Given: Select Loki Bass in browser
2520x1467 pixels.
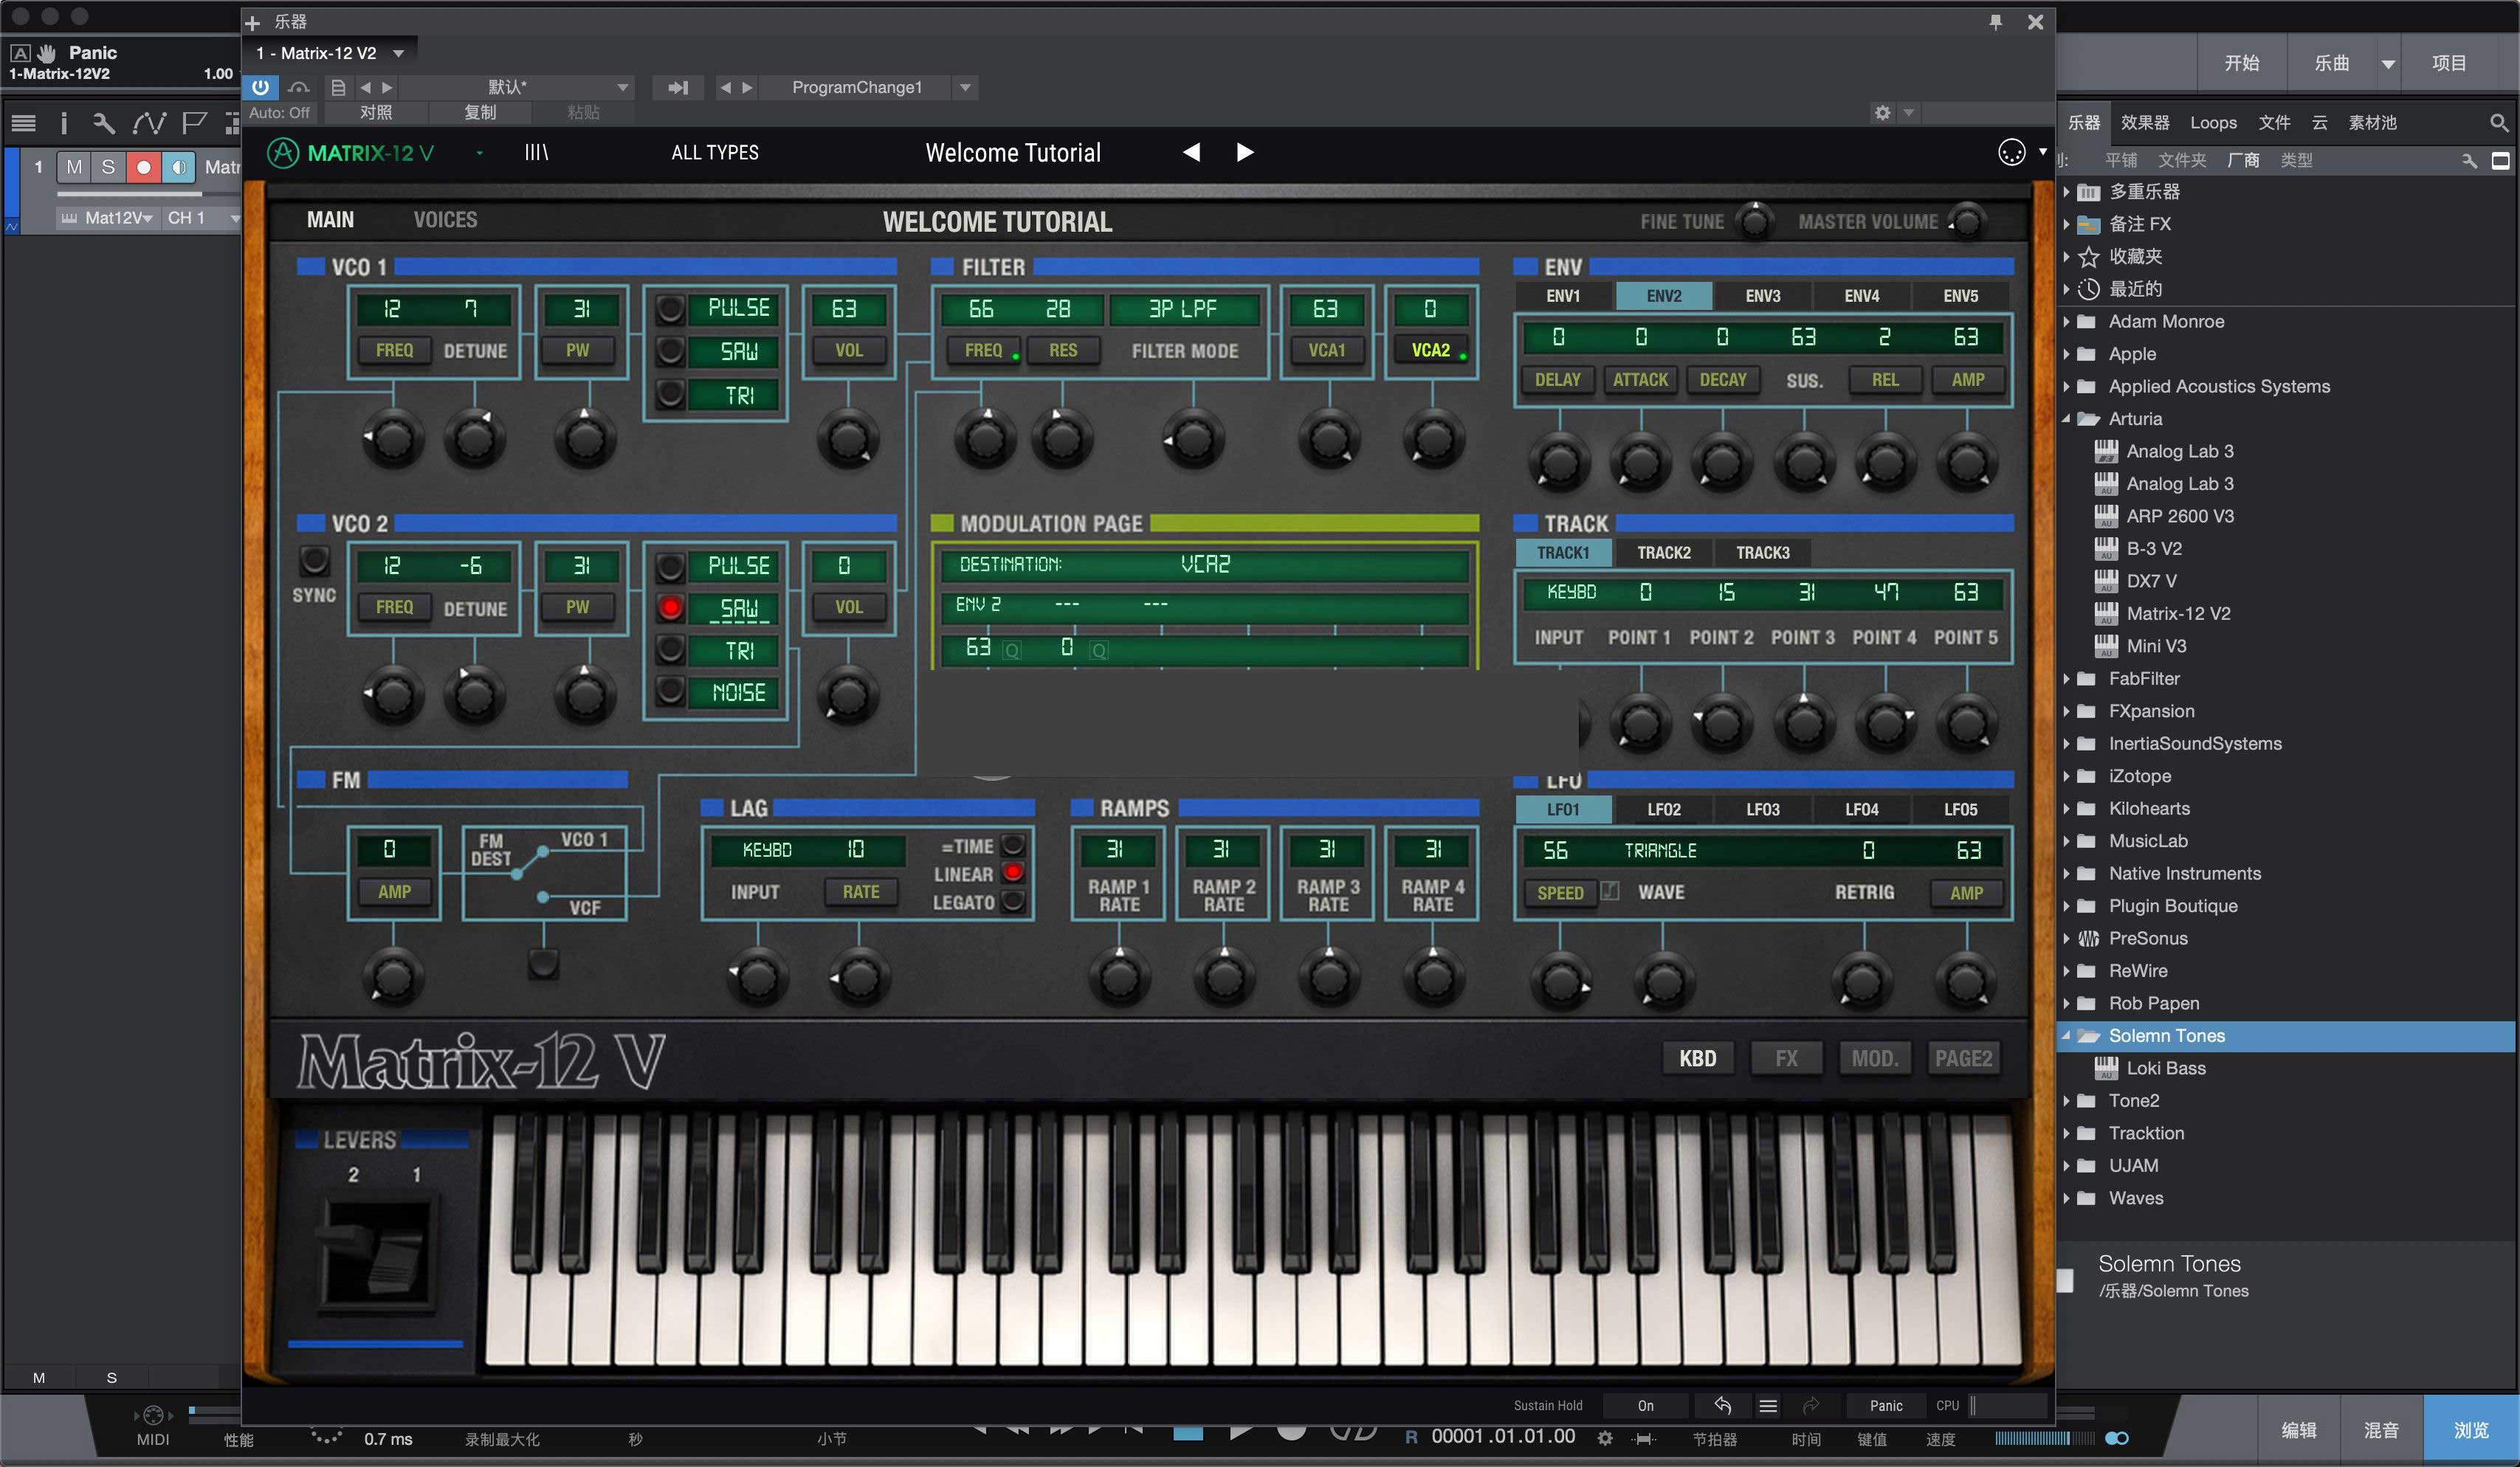Looking at the screenshot, I should pos(2166,1068).
